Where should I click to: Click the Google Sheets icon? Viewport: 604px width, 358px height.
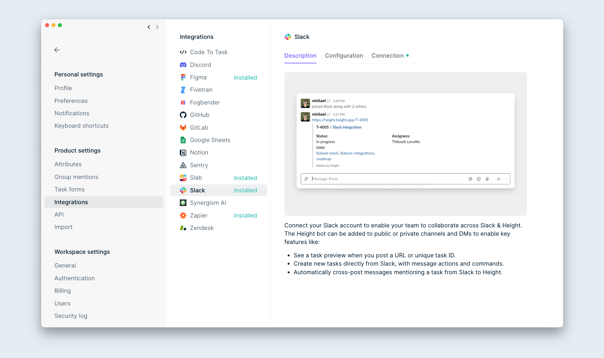(x=183, y=140)
